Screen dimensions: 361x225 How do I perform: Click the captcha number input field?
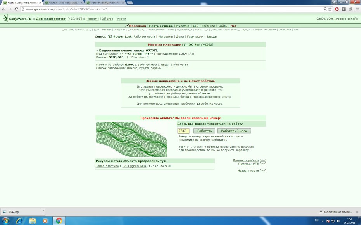(x=184, y=131)
